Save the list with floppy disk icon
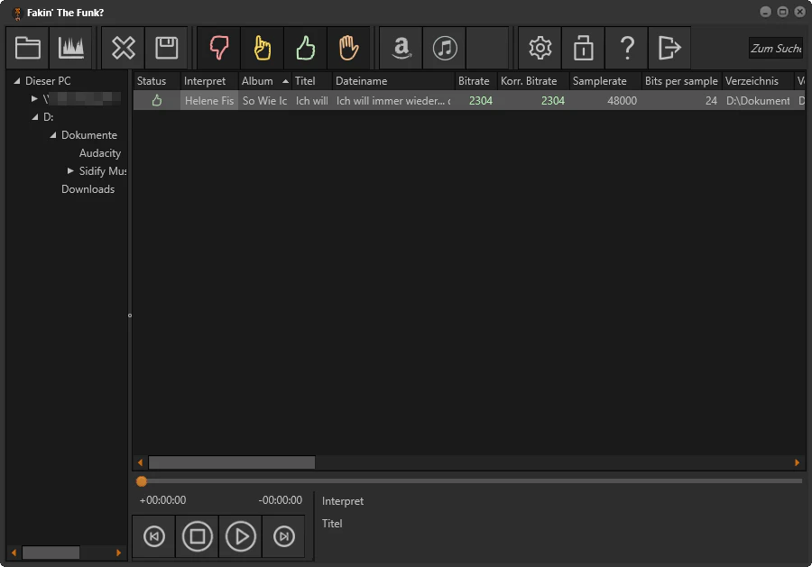 (x=166, y=48)
